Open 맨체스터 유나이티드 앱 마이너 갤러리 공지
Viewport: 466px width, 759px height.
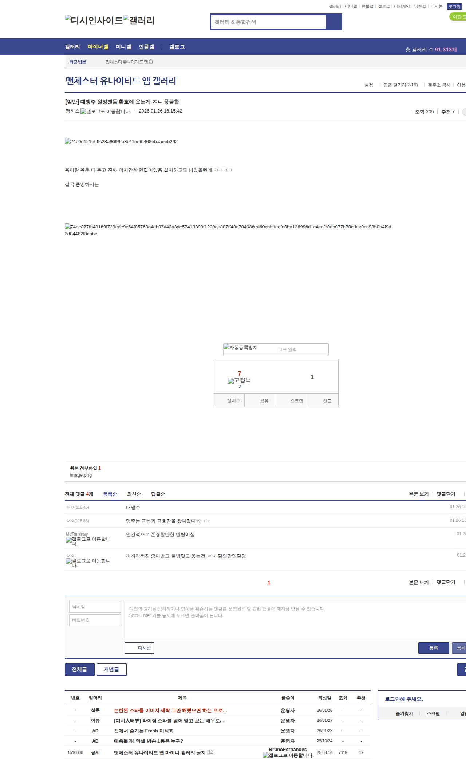(160, 753)
